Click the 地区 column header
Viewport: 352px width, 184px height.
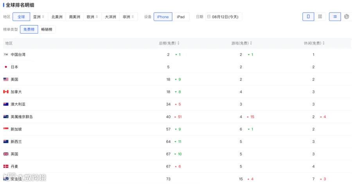(x=9, y=43)
